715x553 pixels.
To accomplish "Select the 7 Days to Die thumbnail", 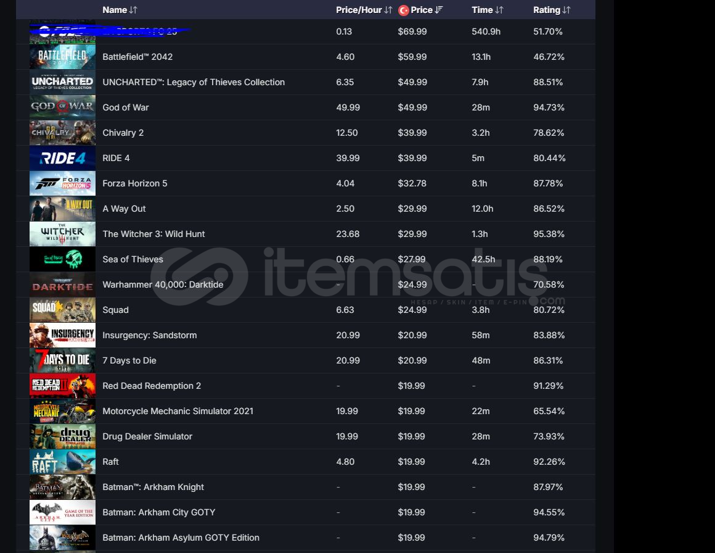I will point(62,360).
